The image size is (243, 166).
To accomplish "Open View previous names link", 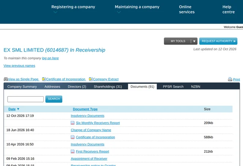I will 19,66.
